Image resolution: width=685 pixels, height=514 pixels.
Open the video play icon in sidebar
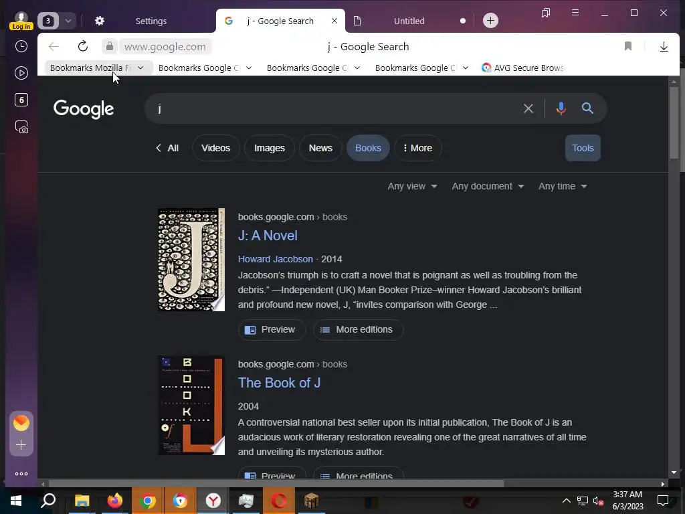[x=21, y=73]
